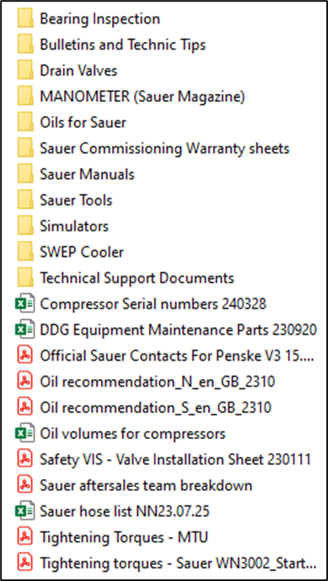Click the Oils for Sauer folder label
The image size is (328, 581).
pos(83,122)
